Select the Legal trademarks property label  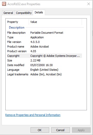click(18, 74)
